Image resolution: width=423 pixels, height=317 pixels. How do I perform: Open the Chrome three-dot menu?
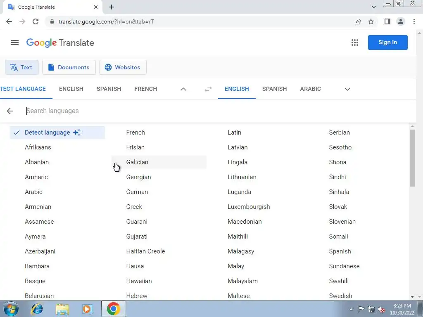click(x=414, y=21)
